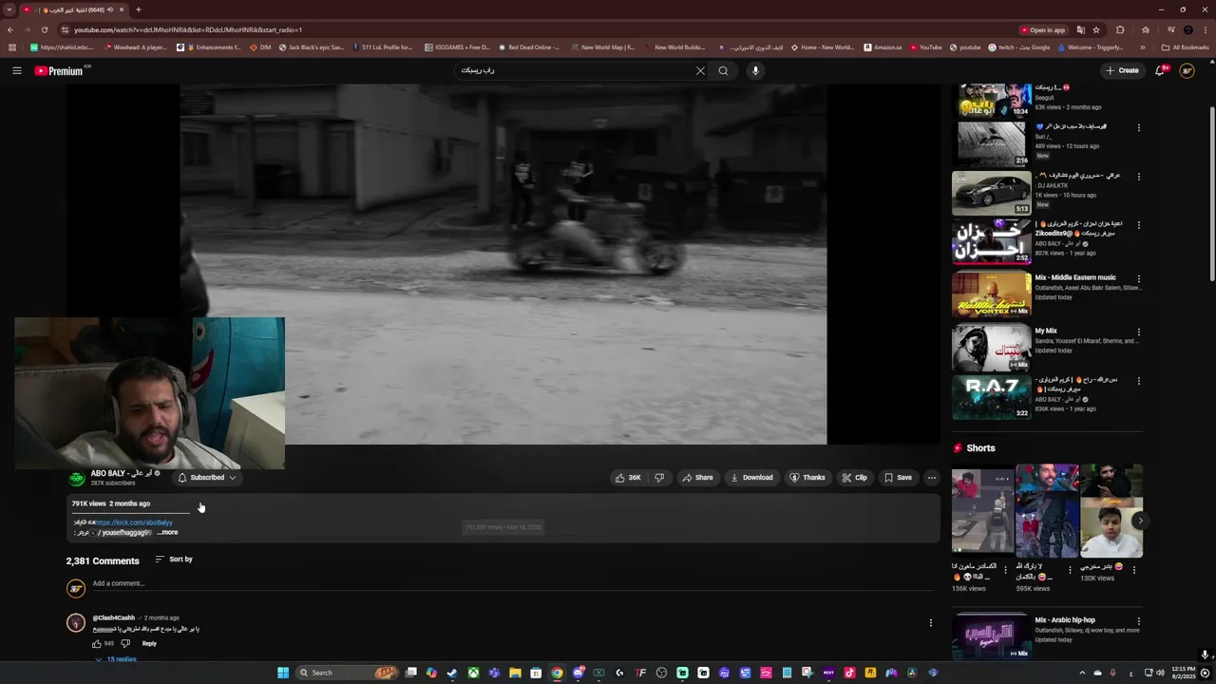Open ABO BALY channel avatar

76,478
